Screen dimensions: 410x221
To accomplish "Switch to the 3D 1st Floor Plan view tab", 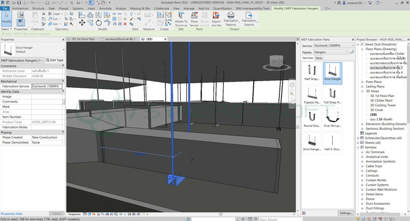I will (83, 39).
